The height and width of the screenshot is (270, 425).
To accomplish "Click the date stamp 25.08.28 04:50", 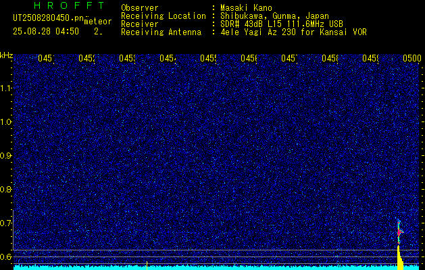I will click(46, 32).
